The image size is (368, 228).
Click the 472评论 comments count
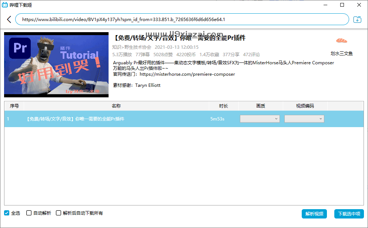tap(251, 55)
